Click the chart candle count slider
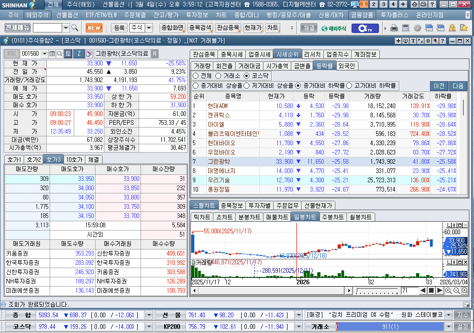This screenshot has height=333, width=474. pyautogui.click(x=377, y=291)
